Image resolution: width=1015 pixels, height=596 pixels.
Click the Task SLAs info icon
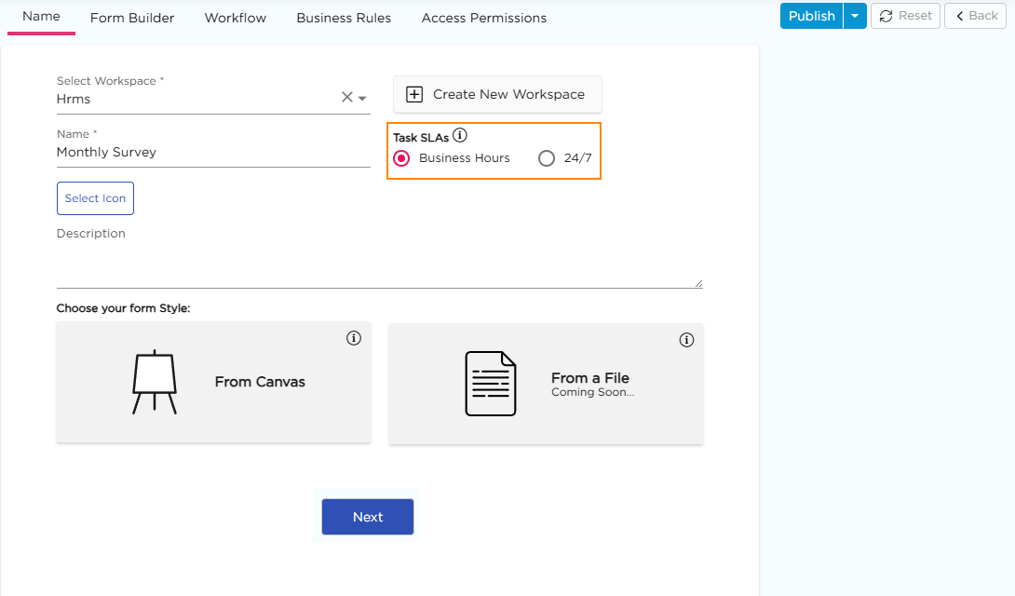pyautogui.click(x=460, y=136)
